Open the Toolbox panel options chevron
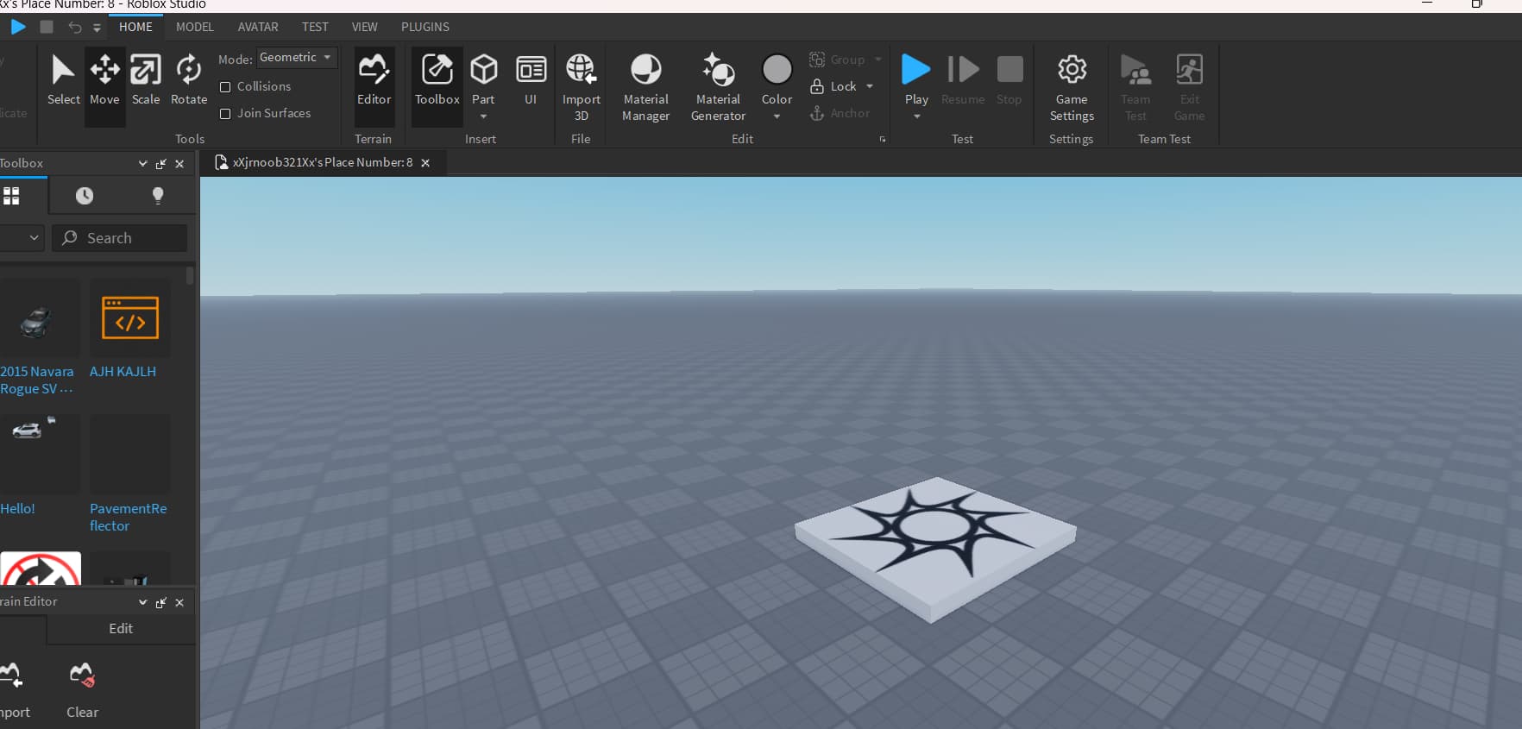This screenshot has width=1522, height=729. click(x=143, y=164)
